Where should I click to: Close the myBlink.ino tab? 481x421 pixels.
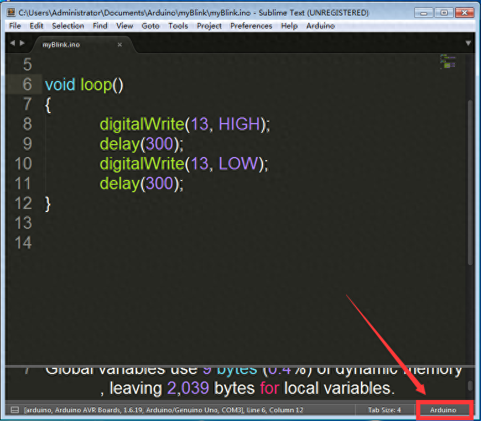[119, 45]
